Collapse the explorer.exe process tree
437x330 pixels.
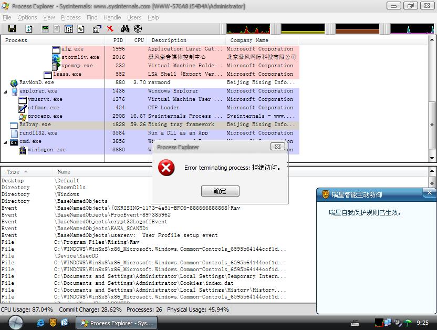[5, 92]
